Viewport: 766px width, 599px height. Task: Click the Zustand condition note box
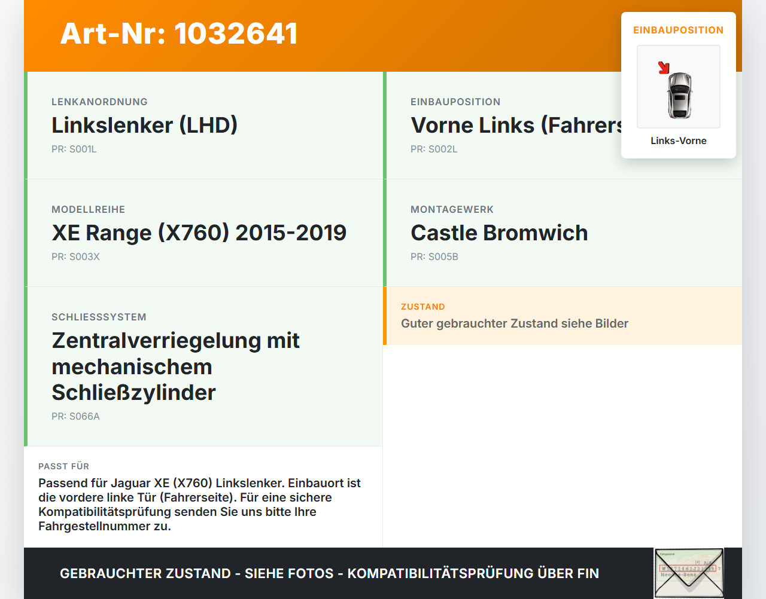[563, 316]
